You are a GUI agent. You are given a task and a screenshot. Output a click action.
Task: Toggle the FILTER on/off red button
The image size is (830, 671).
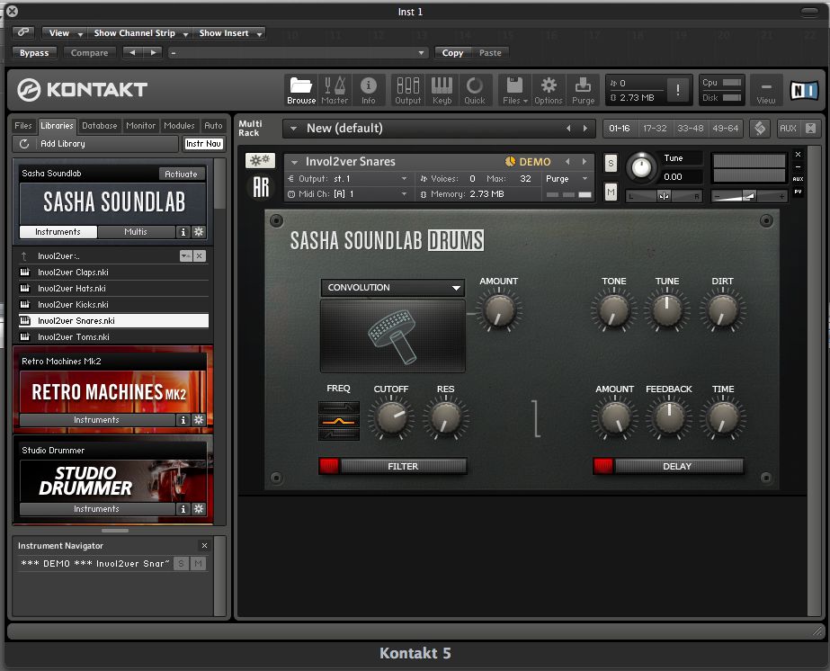[x=329, y=466]
